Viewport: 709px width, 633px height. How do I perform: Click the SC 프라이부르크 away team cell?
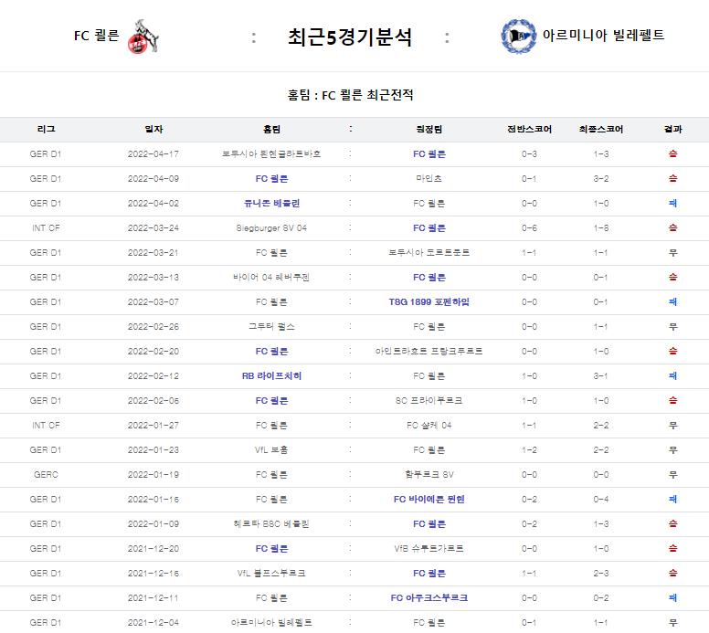pyautogui.click(x=429, y=401)
